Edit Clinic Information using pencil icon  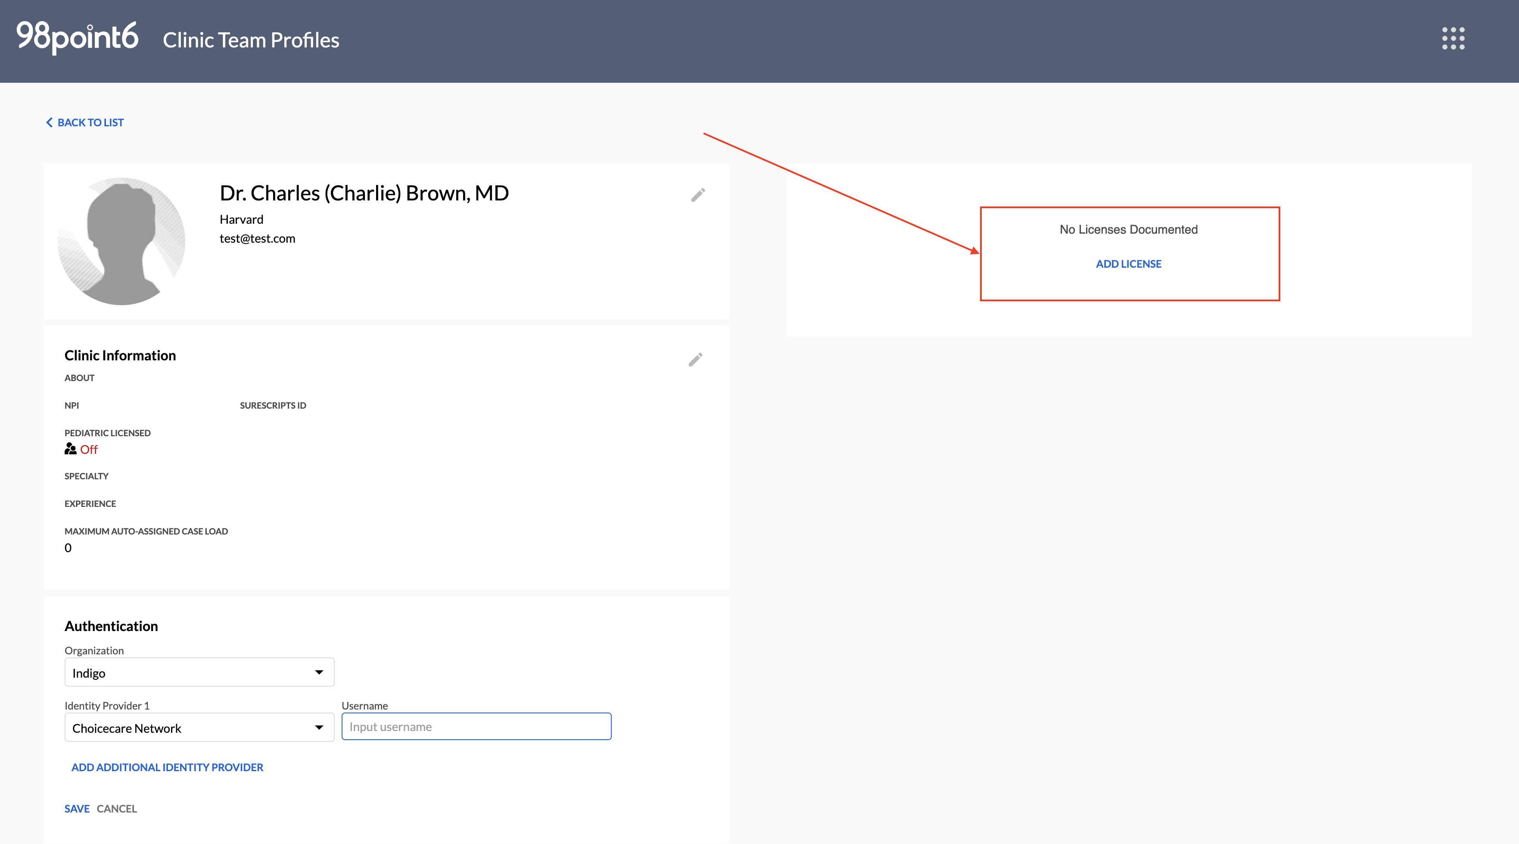coord(696,359)
